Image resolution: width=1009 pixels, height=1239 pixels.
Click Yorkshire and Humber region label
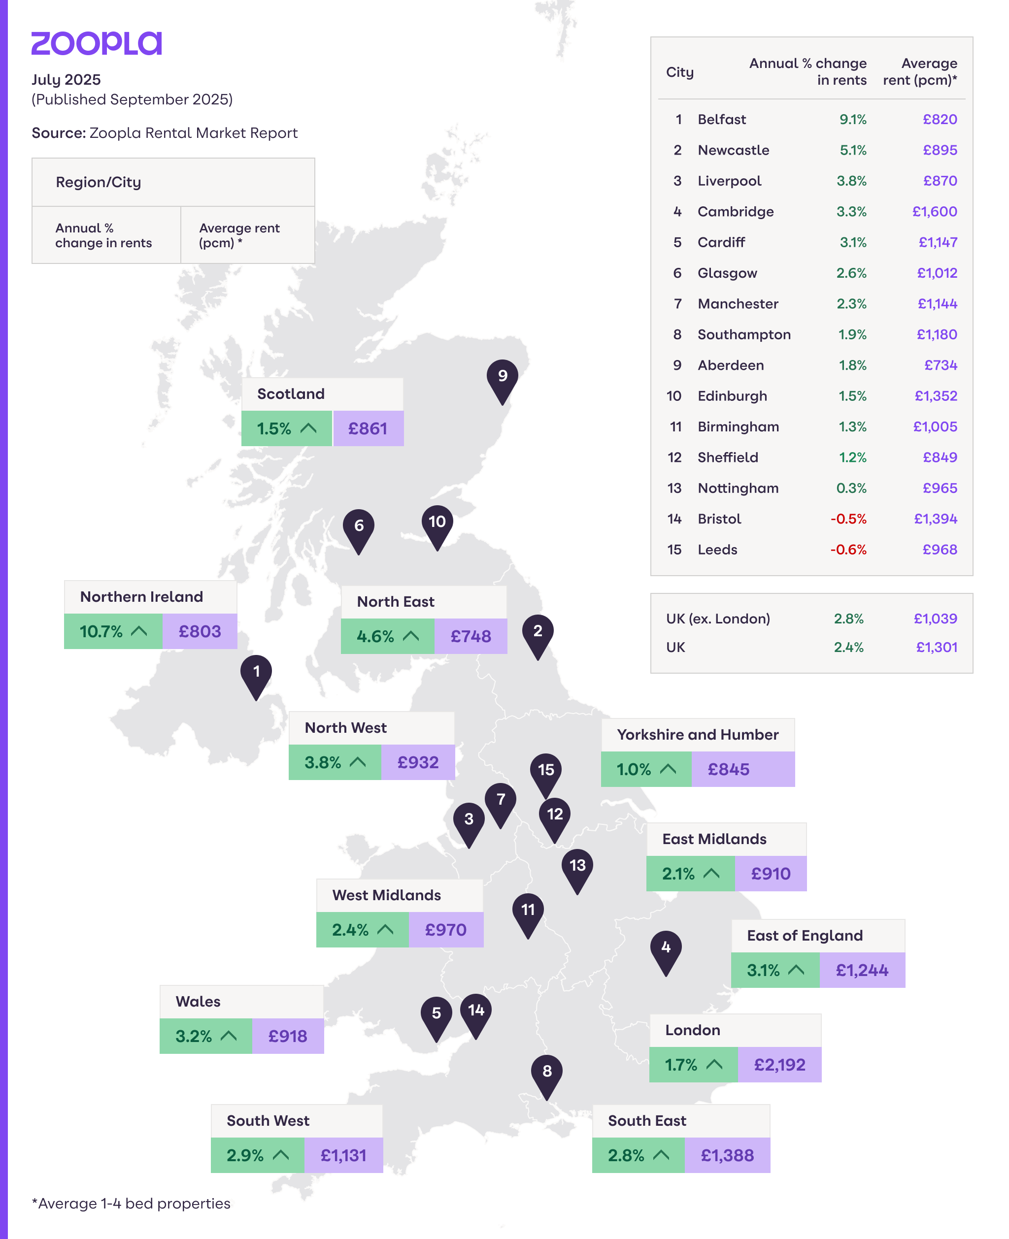698,735
